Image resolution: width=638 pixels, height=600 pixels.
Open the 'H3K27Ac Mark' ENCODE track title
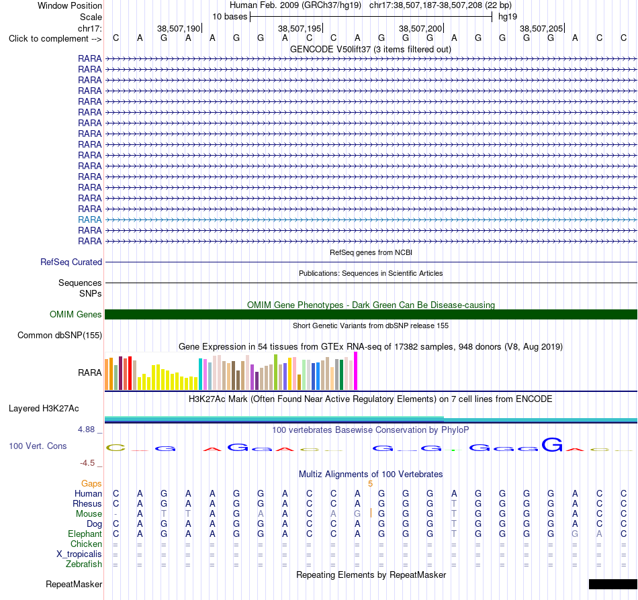pyautogui.click(x=370, y=399)
